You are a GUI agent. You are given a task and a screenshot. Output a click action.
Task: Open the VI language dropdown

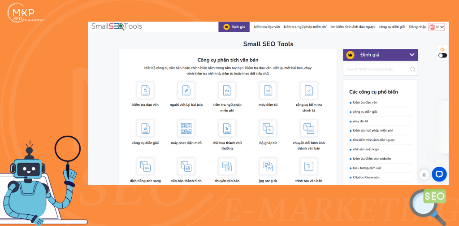437,27
